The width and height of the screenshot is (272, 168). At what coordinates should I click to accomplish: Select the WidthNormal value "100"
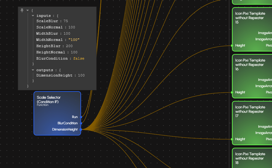coord(74,40)
